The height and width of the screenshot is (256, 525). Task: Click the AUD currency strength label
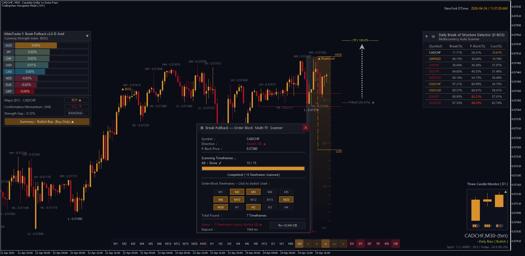(9, 45)
